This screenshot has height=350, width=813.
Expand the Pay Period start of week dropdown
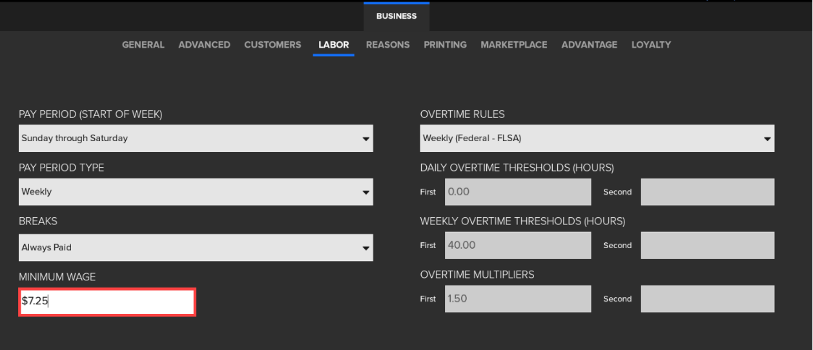(196, 139)
